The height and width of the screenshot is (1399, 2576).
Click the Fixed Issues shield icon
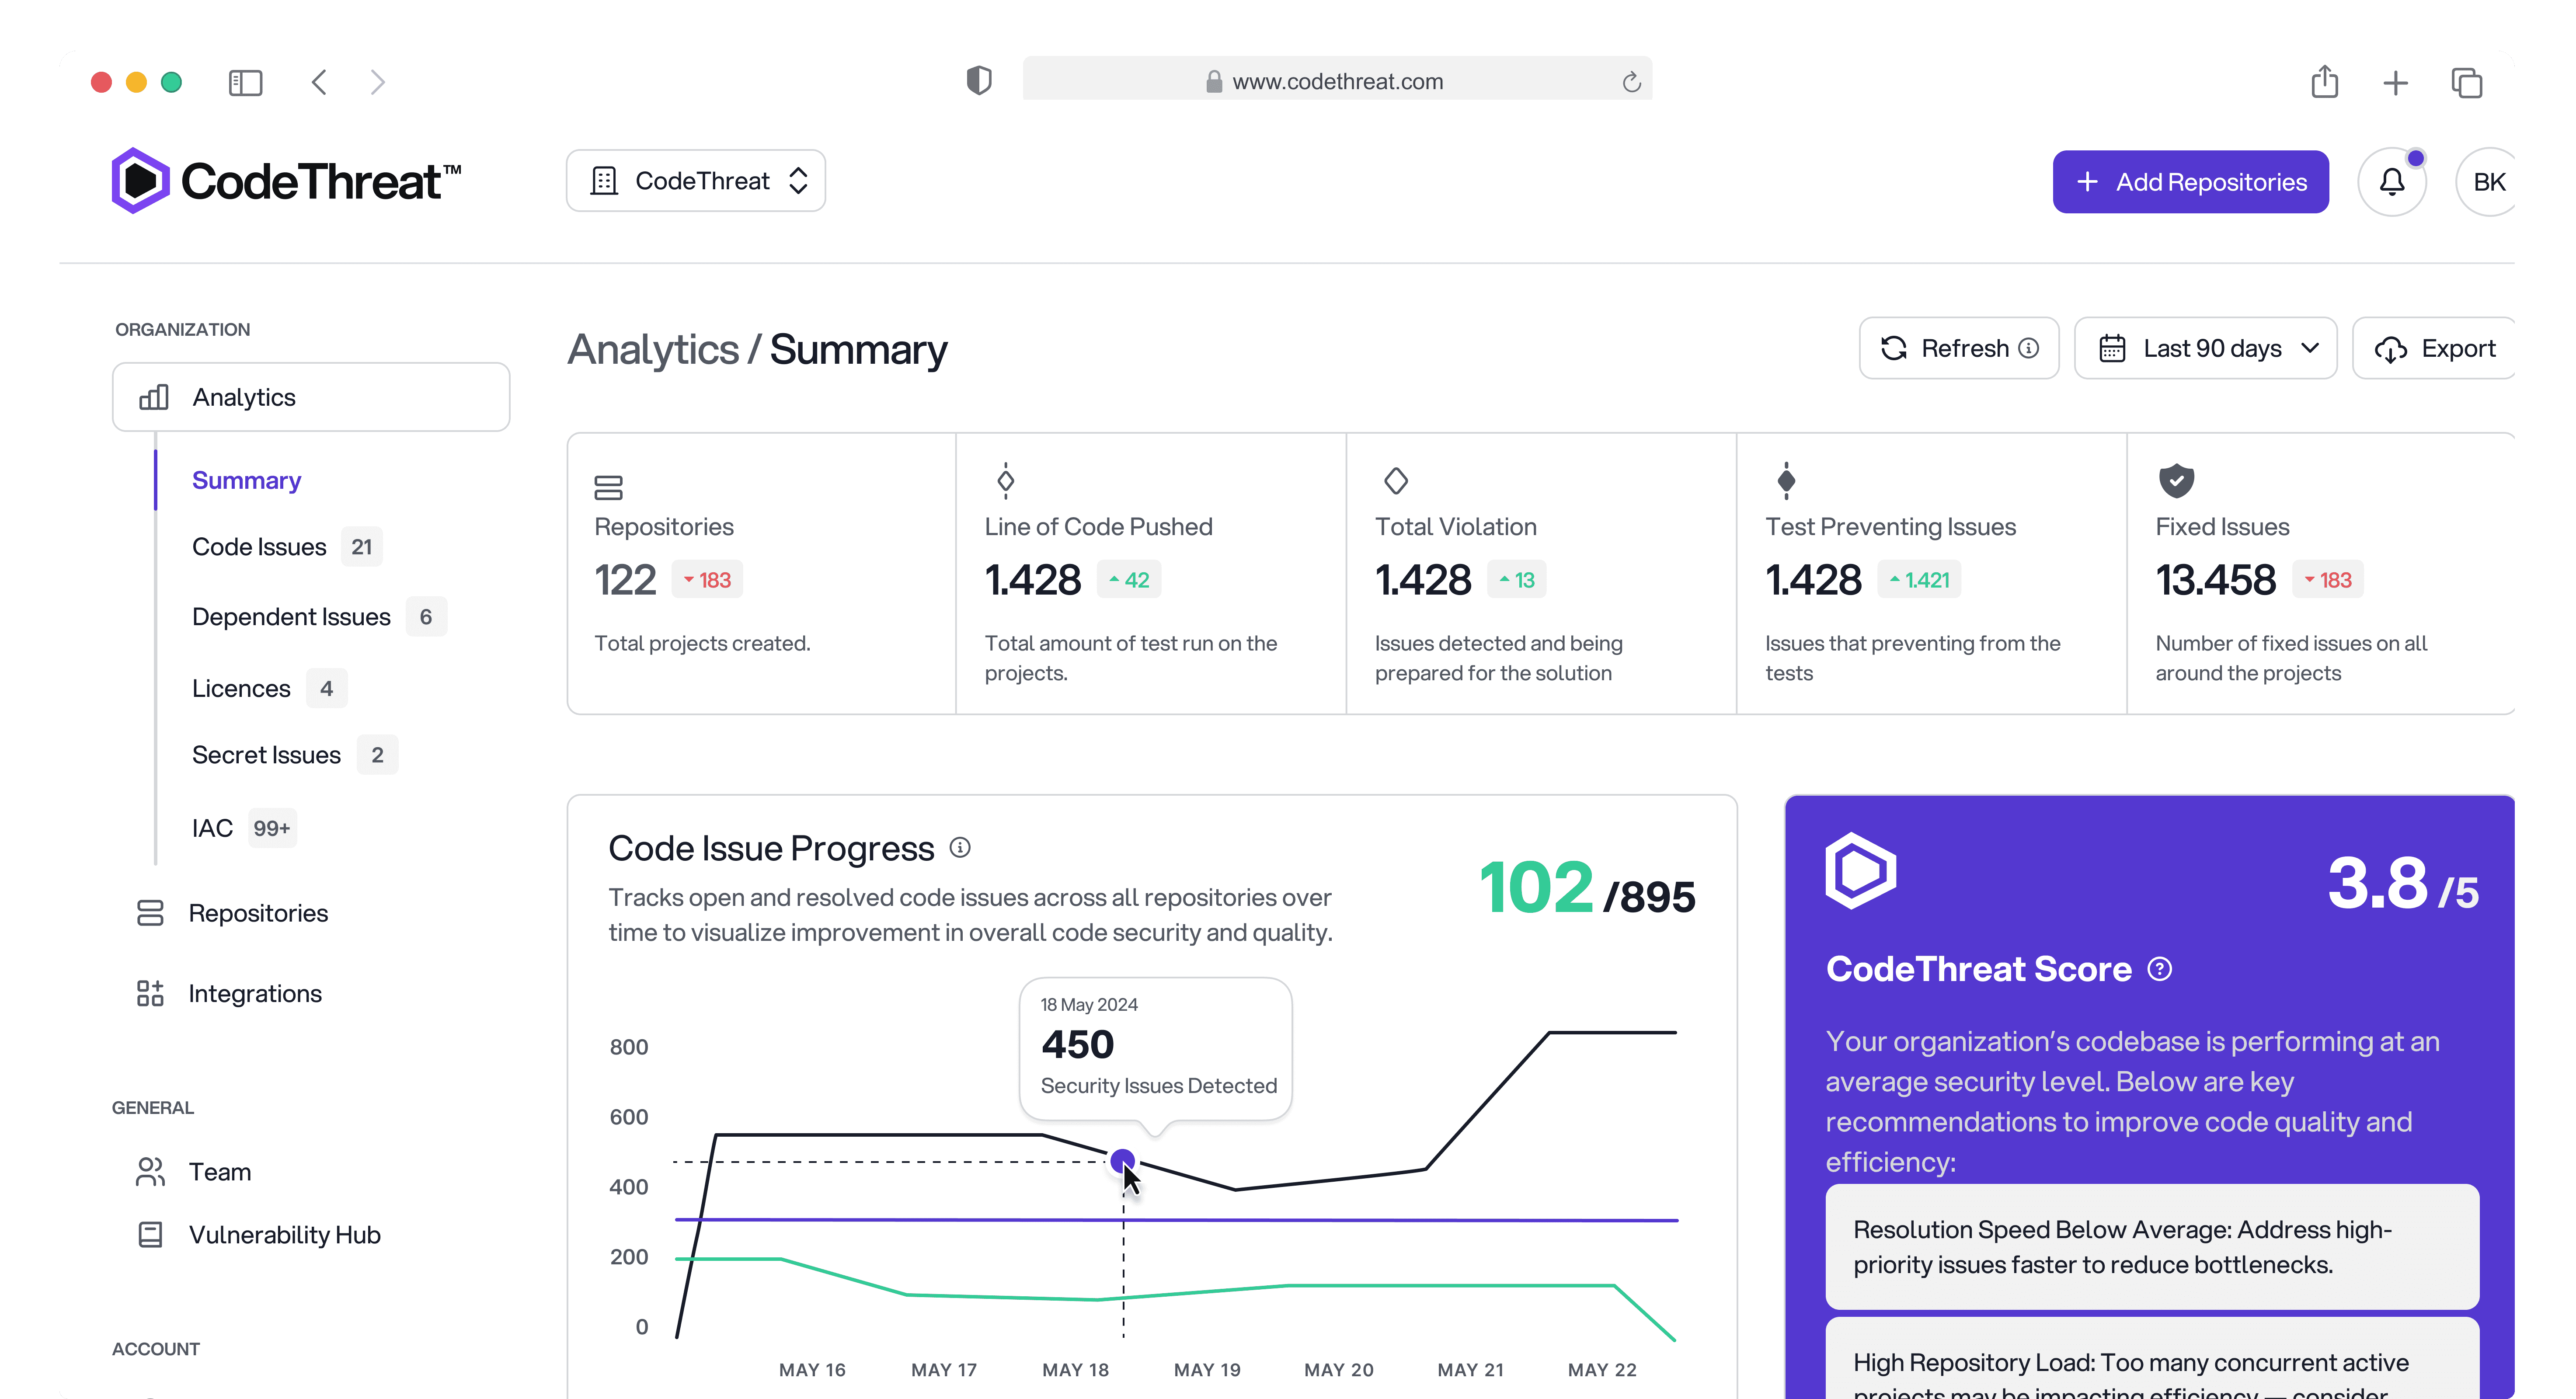tap(2176, 481)
